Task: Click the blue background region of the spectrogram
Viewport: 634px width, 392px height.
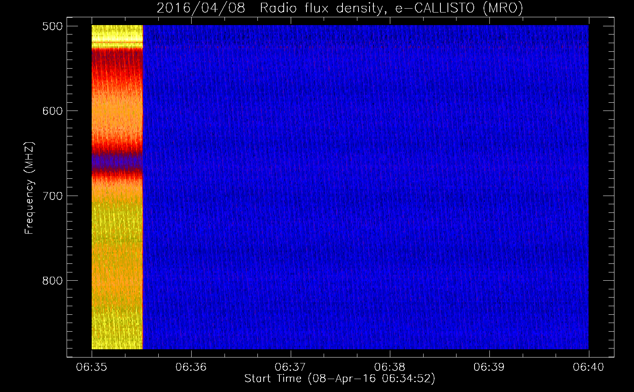Action: pyautogui.click(x=366, y=187)
